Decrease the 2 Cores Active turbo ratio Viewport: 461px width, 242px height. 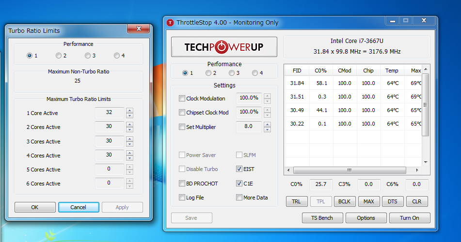(x=129, y=129)
